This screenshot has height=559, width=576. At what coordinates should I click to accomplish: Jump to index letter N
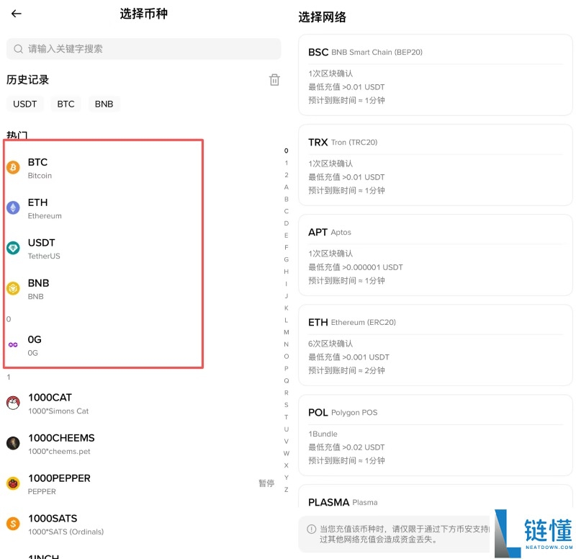pyautogui.click(x=286, y=344)
